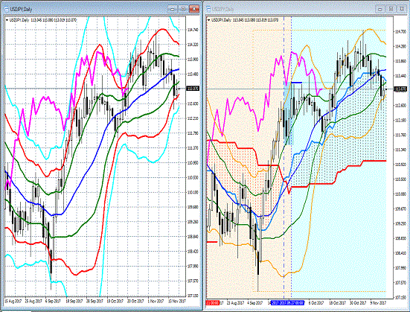Close the left USDJPY,Daily chart window
This screenshot has height=312, width=410.
[194, 9]
